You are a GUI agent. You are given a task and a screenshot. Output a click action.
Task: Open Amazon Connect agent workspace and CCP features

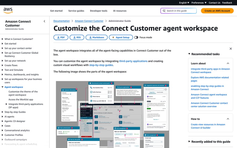209,96
